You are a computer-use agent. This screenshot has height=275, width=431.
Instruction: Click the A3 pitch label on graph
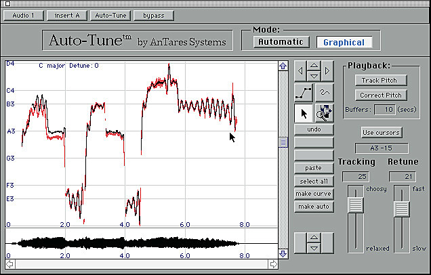tap(11, 131)
